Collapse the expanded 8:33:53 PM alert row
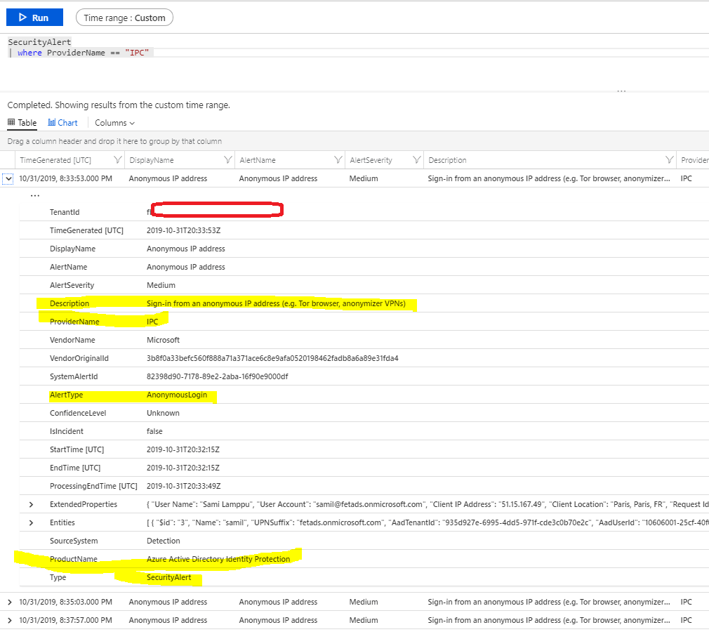The width and height of the screenshot is (709, 632). click(8, 179)
